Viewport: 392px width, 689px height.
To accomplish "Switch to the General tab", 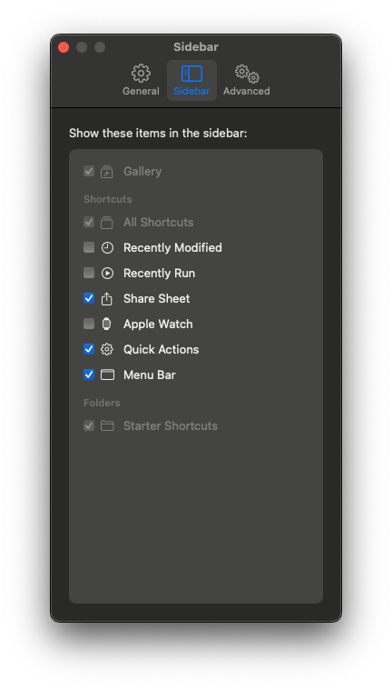I will [141, 81].
